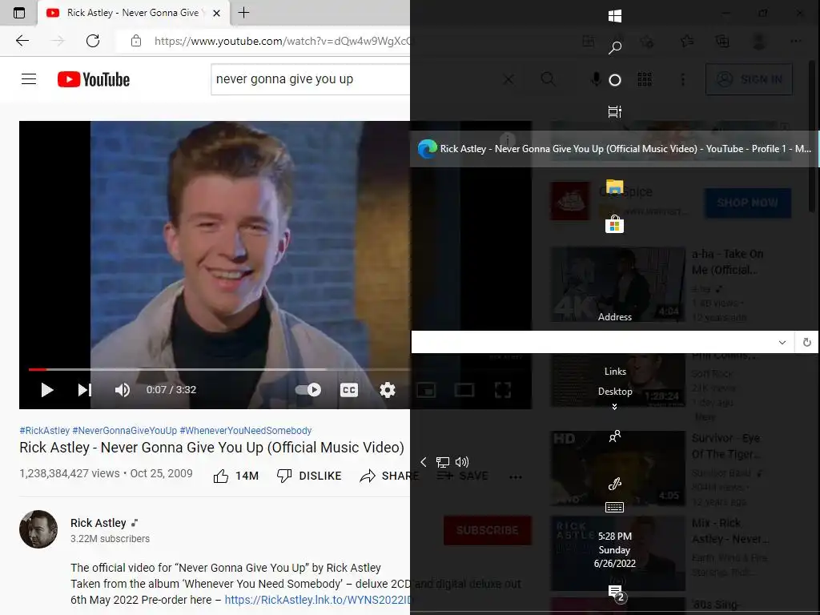Activate miniplayer mode
The image size is (820, 615).
pyautogui.click(x=426, y=390)
